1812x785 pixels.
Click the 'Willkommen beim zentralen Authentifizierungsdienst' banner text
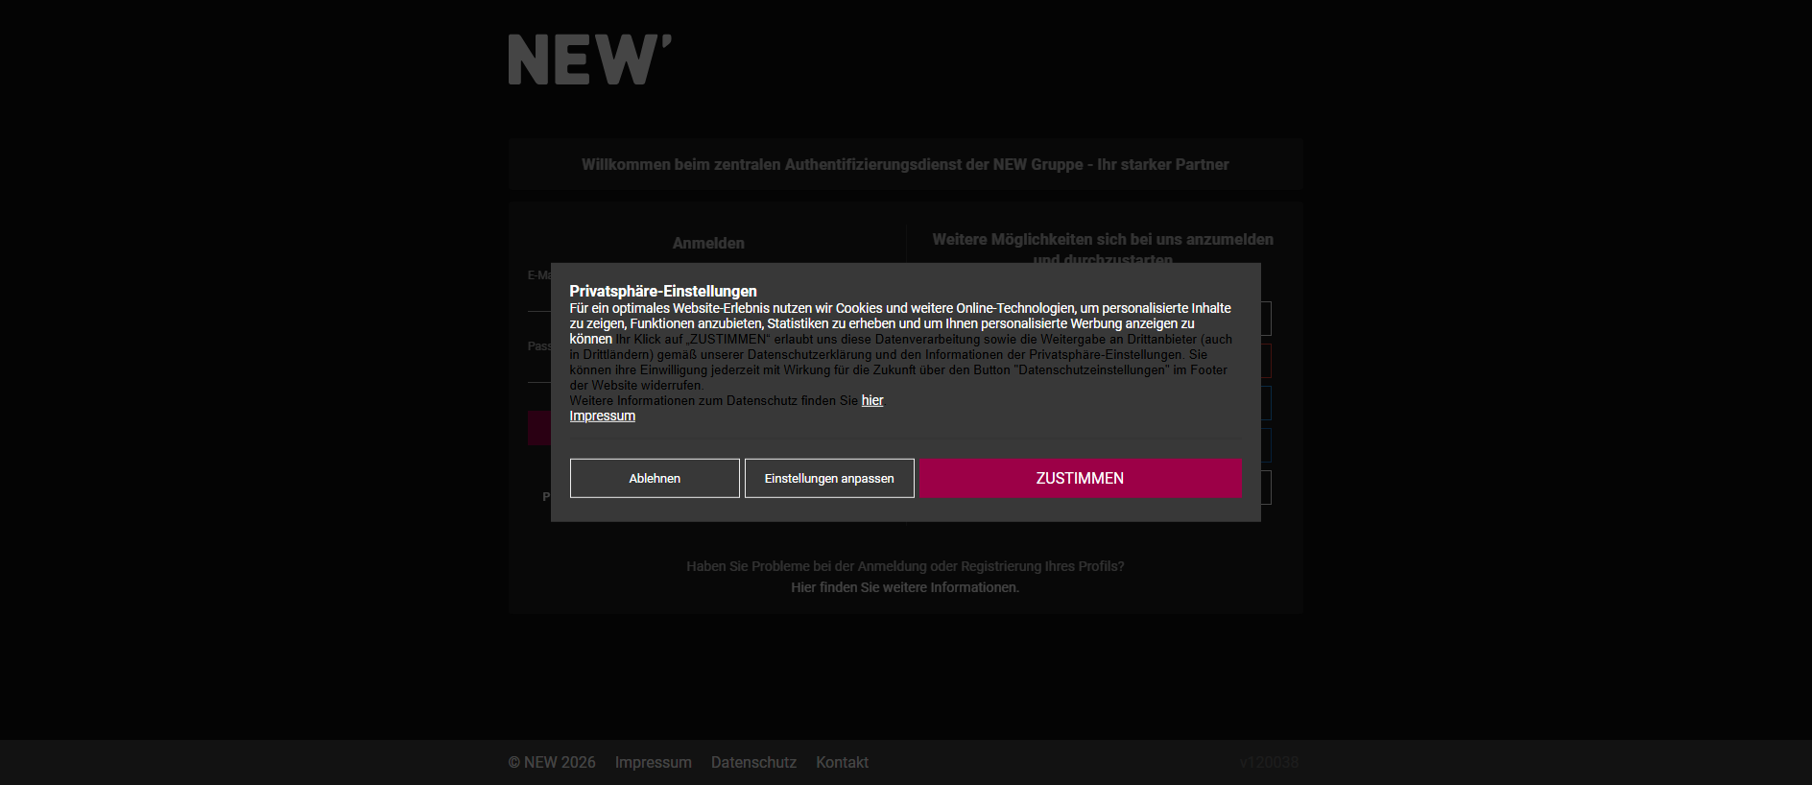tap(905, 164)
